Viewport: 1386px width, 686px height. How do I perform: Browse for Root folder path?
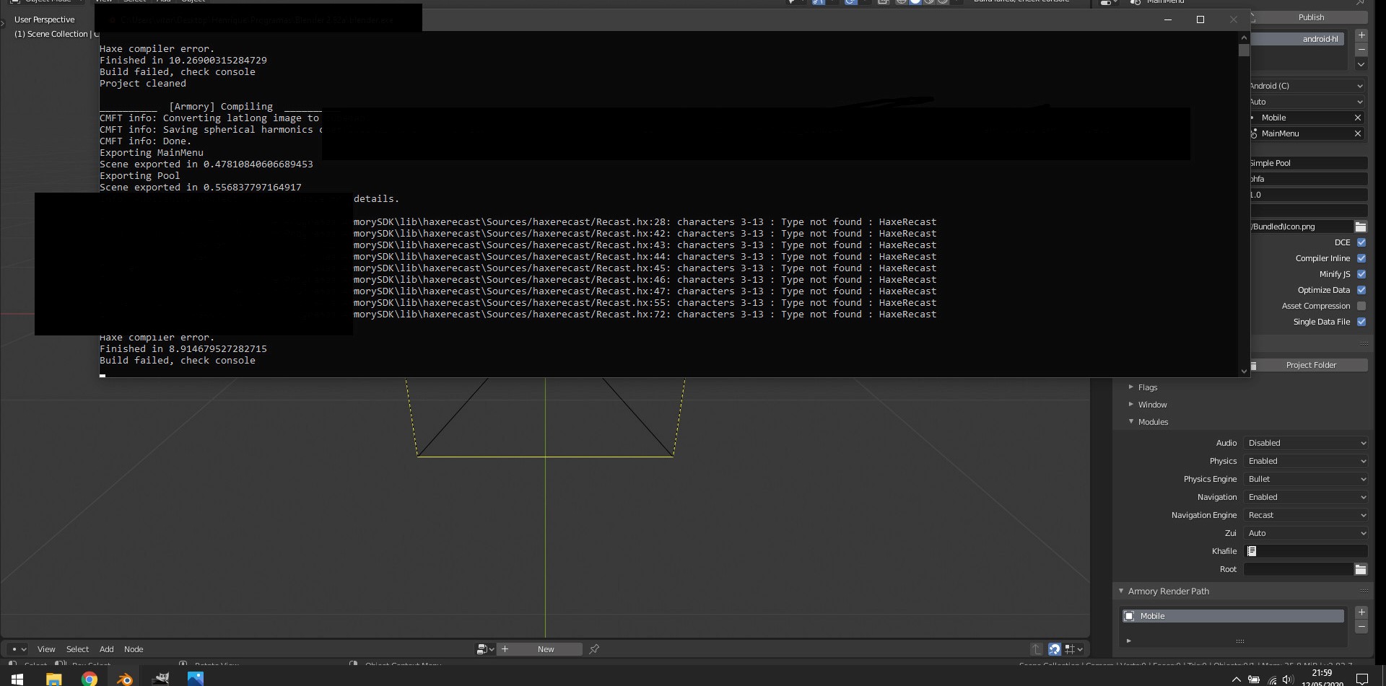(1361, 569)
